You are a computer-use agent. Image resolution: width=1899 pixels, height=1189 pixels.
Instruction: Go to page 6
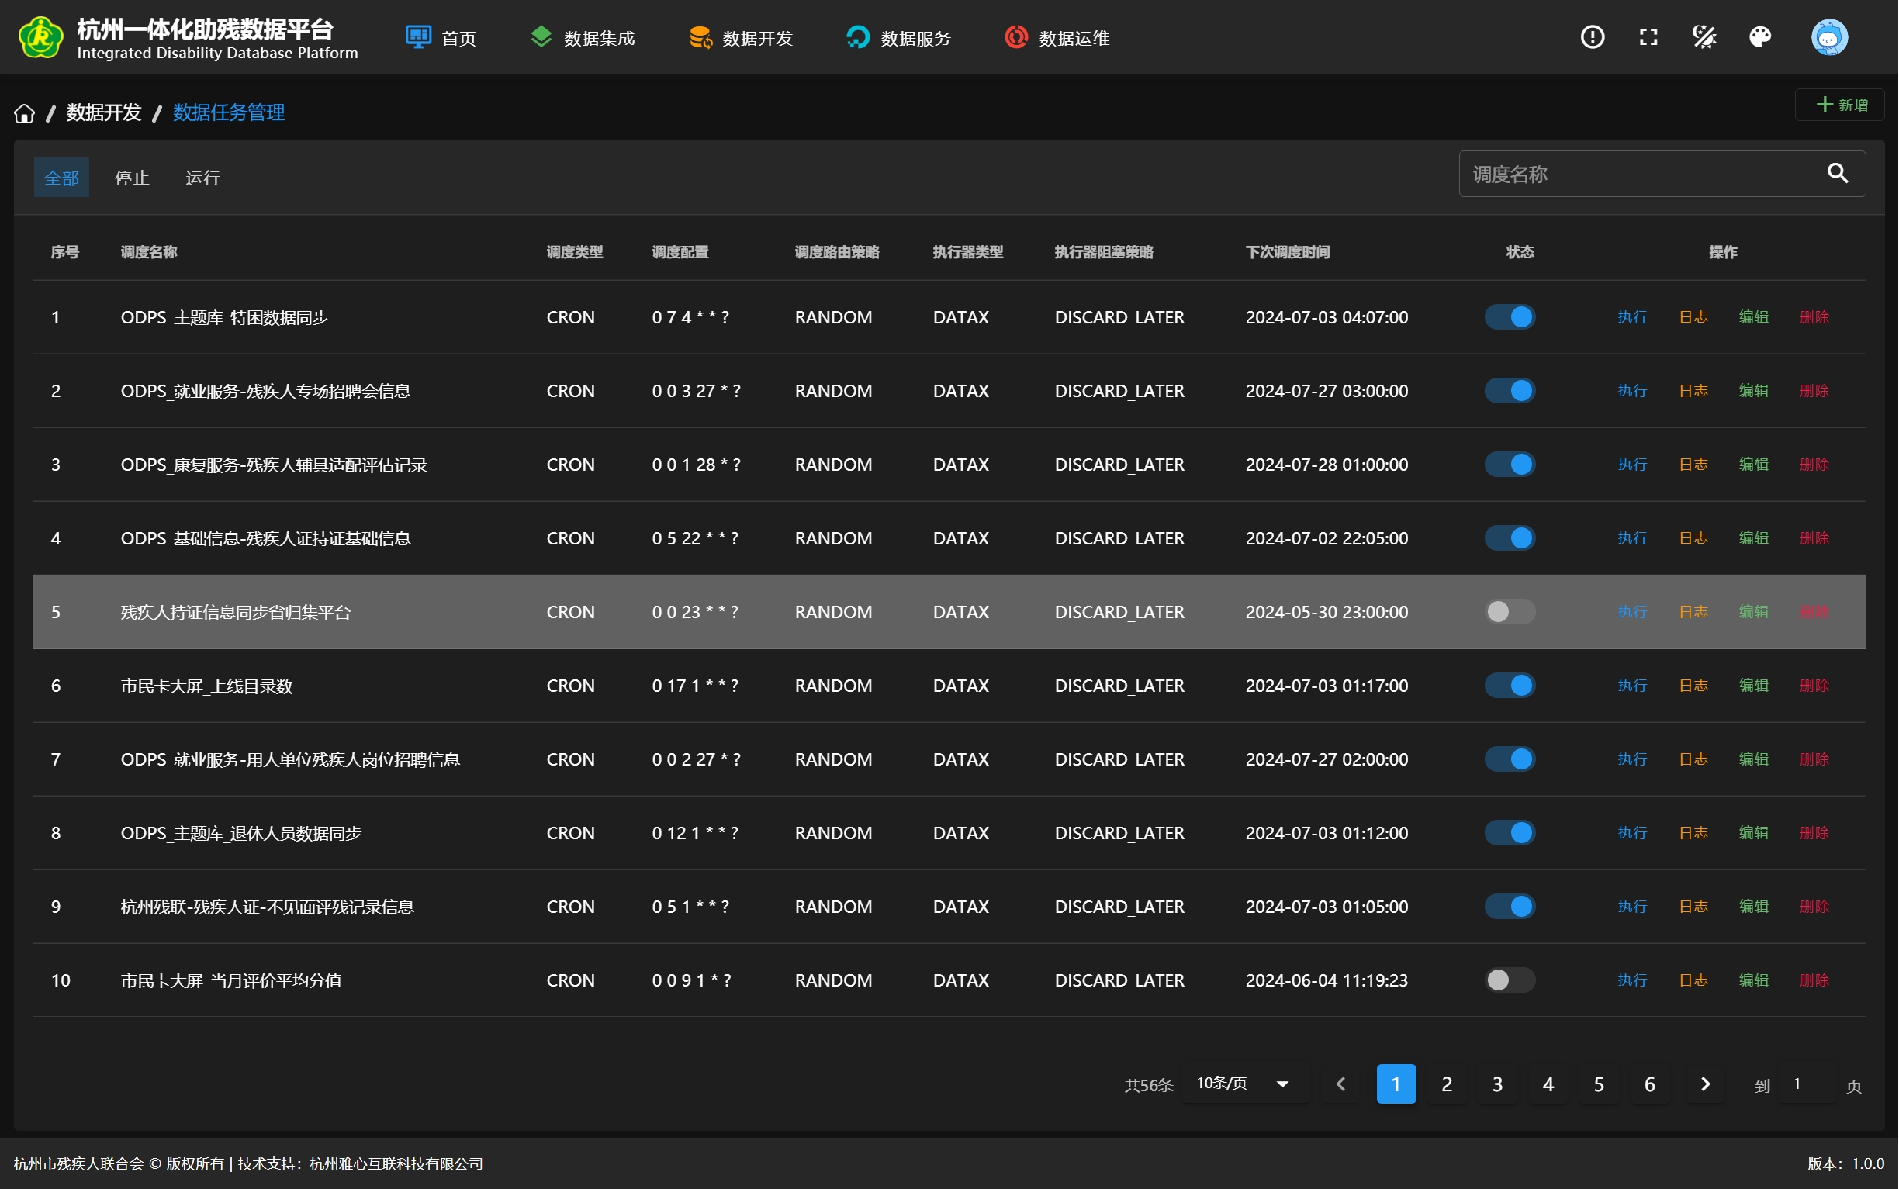(x=1651, y=1084)
